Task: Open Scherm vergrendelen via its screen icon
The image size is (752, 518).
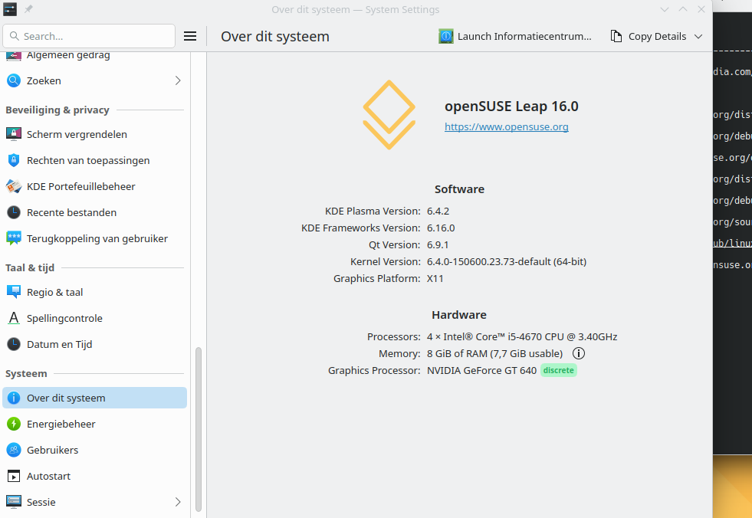Action: click(x=14, y=134)
